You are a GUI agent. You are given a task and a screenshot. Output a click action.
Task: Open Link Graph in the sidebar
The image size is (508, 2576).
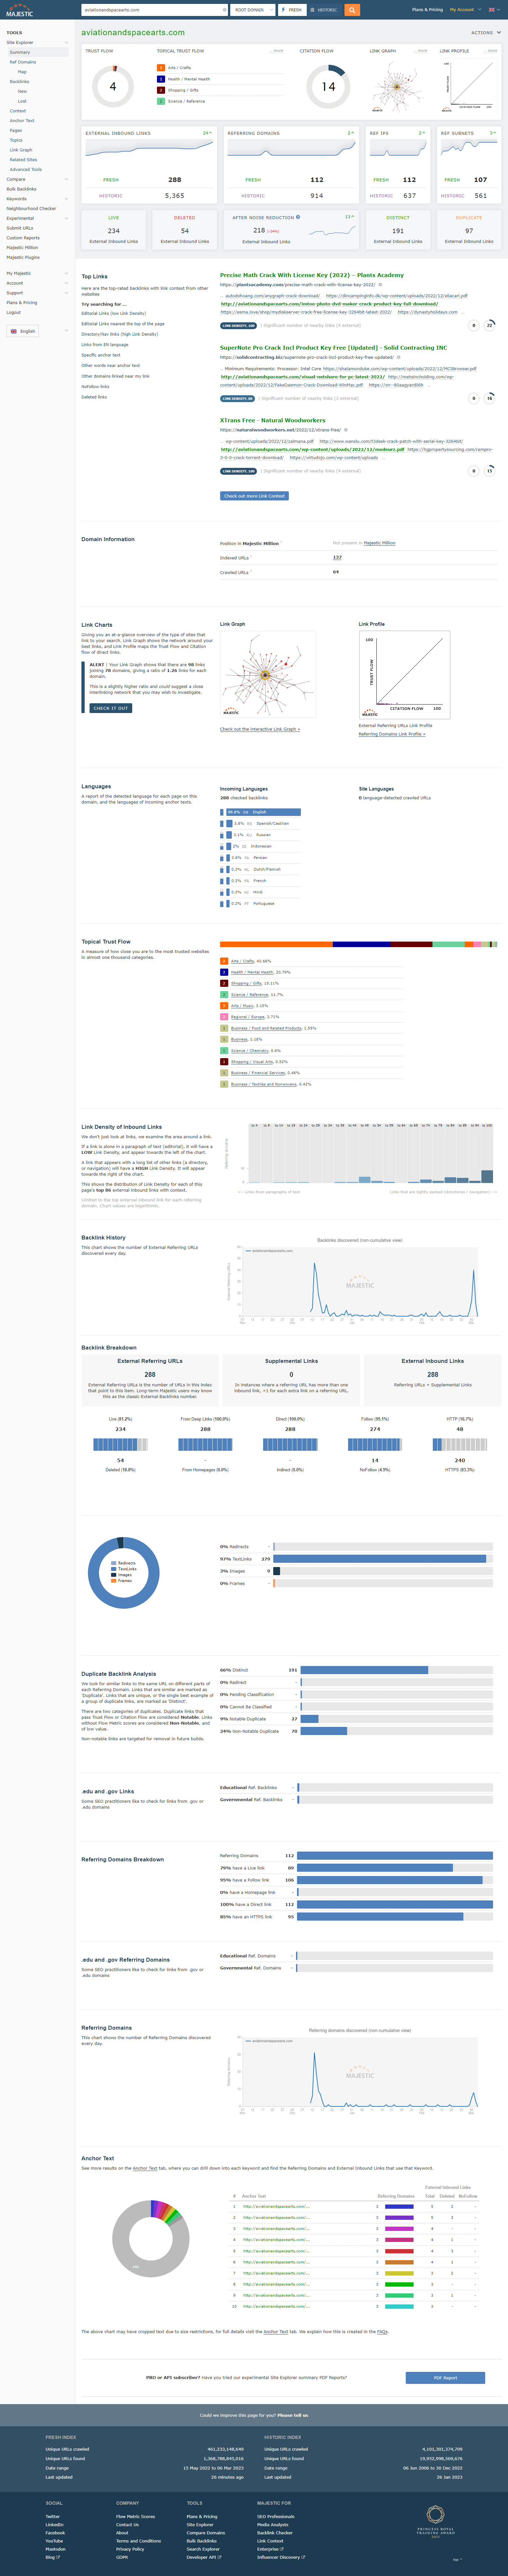point(21,150)
